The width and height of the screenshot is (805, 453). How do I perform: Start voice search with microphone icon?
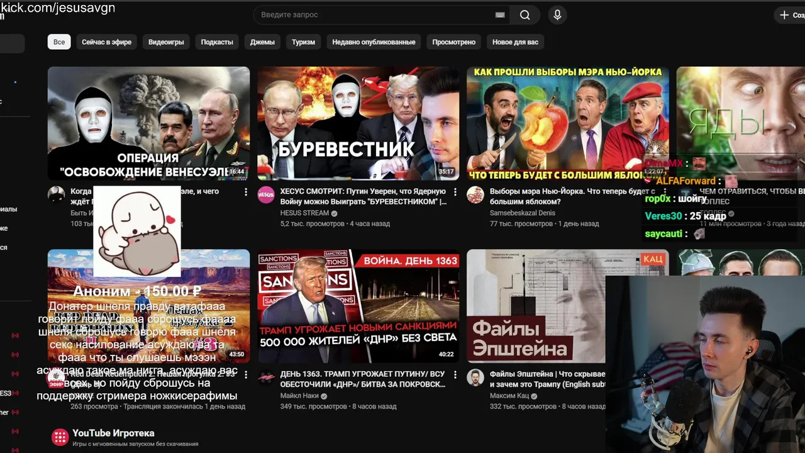(557, 15)
